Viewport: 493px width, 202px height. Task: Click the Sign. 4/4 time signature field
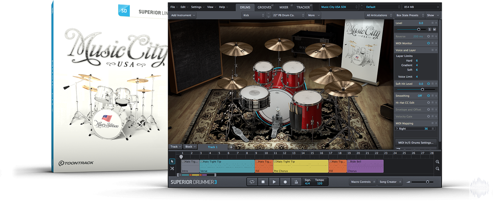coord(307,182)
